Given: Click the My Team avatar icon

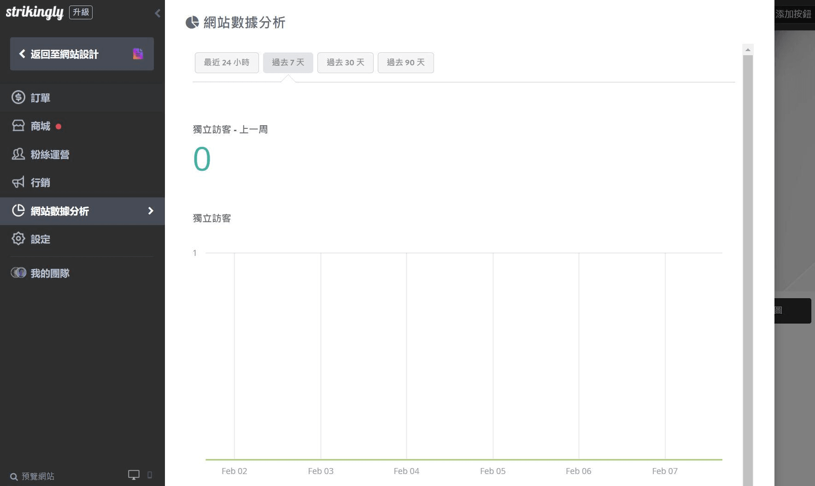Looking at the screenshot, I should (18, 273).
